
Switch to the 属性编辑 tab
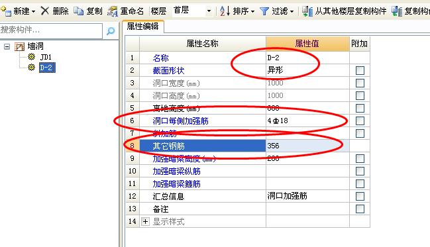(x=143, y=26)
